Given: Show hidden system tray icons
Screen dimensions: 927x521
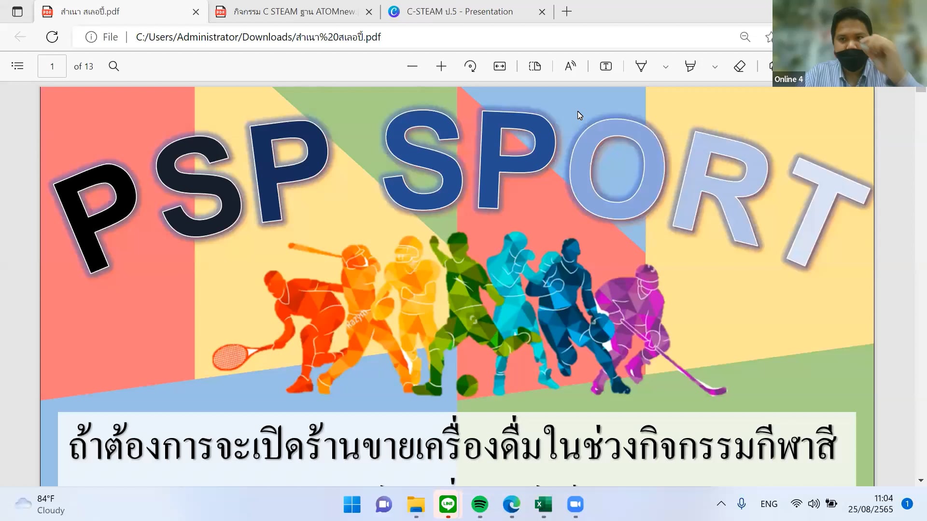Looking at the screenshot, I should coord(721,504).
